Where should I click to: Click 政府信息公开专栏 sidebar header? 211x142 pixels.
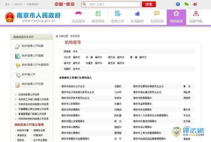point(32,37)
